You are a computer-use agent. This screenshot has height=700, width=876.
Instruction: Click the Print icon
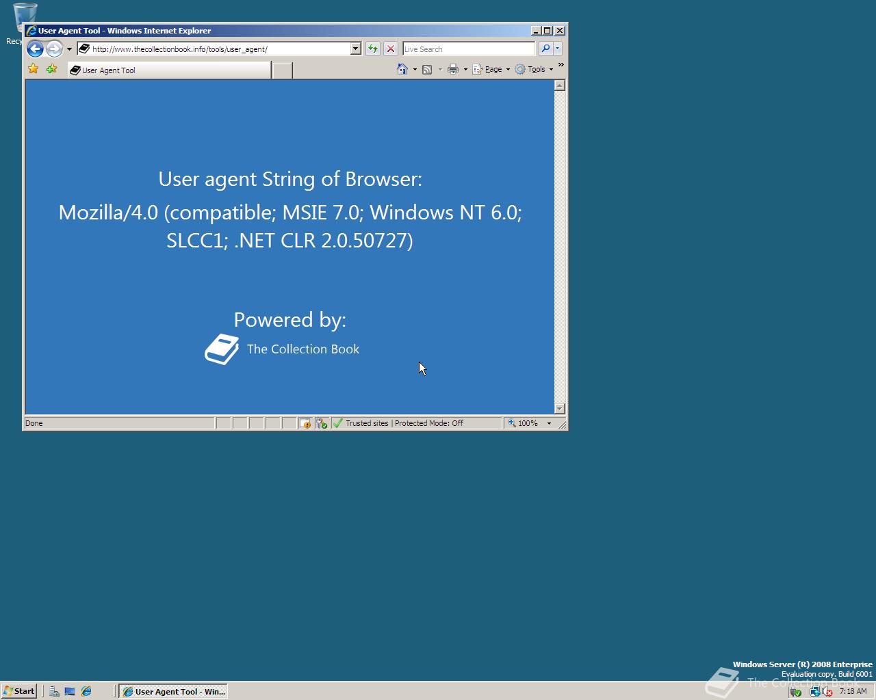coord(452,69)
